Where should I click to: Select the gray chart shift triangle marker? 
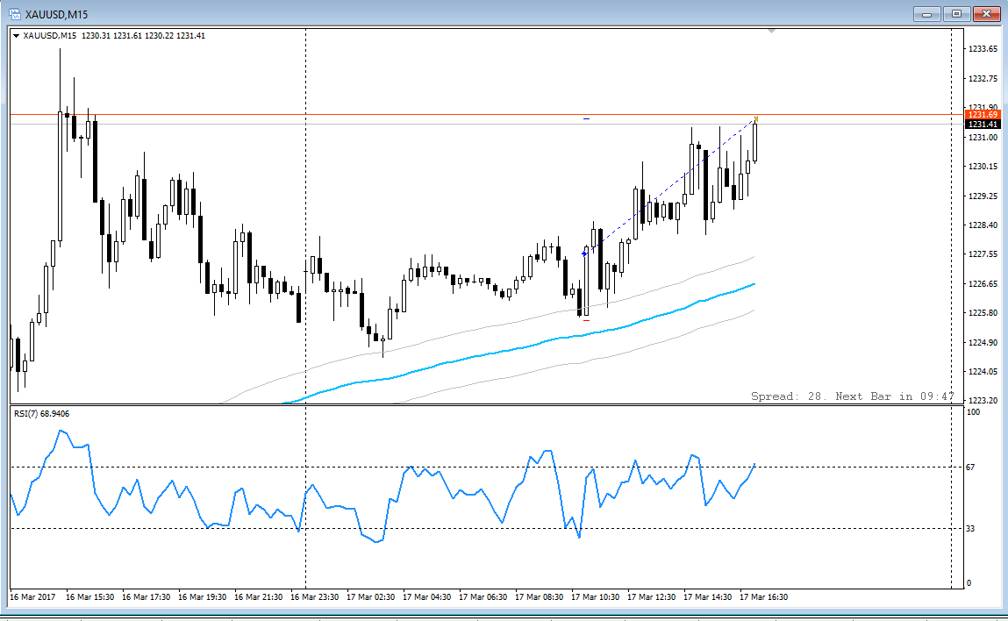tap(771, 31)
